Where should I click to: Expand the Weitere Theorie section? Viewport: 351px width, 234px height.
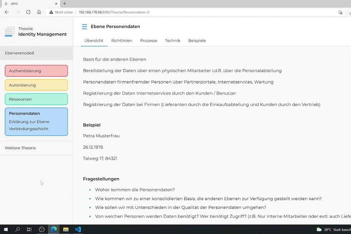pos(20,148)
